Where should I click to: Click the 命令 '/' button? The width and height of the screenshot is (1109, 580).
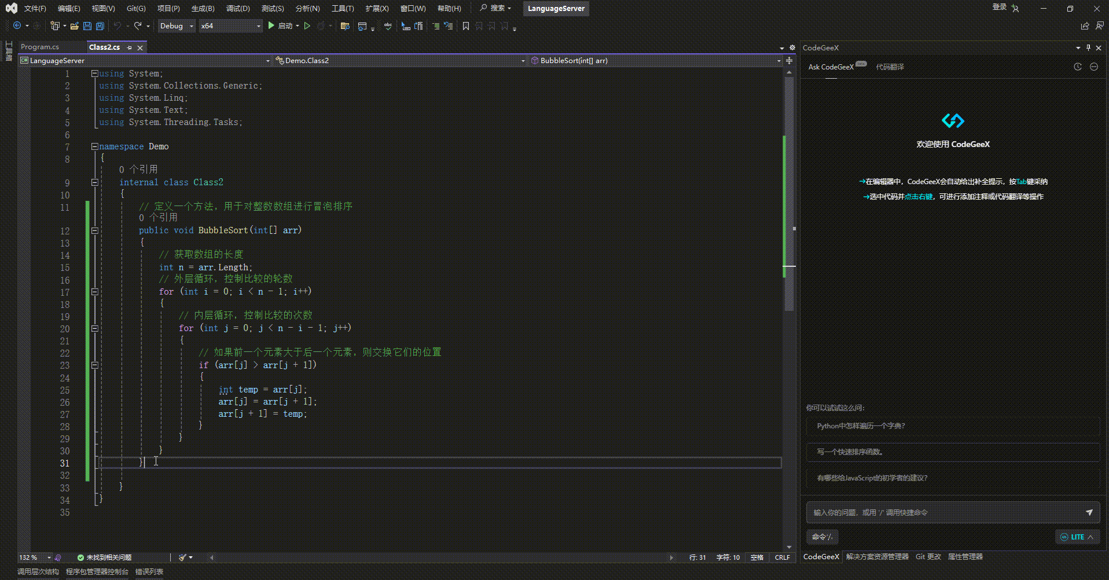click(822, 537)
